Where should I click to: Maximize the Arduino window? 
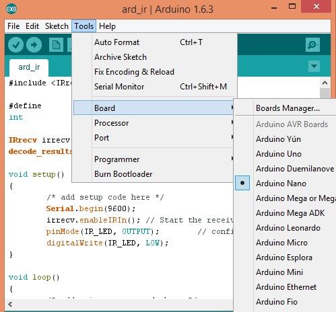click(292, 7)
